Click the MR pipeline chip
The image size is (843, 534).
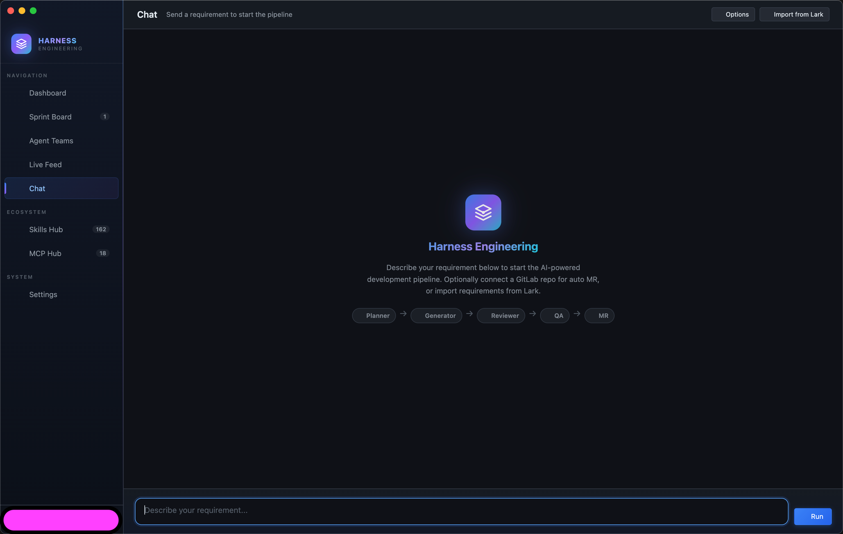[599, 316]
